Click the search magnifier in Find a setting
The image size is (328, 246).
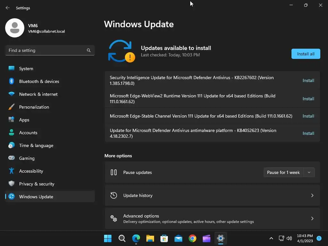[x=89, y=50]
